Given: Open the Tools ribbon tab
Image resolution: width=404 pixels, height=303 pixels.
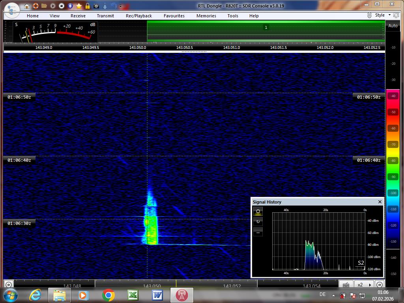Looking at the screenshot, I should [233, 16].
